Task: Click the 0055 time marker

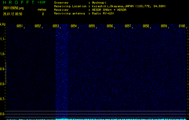Action: tap(92, 26)
